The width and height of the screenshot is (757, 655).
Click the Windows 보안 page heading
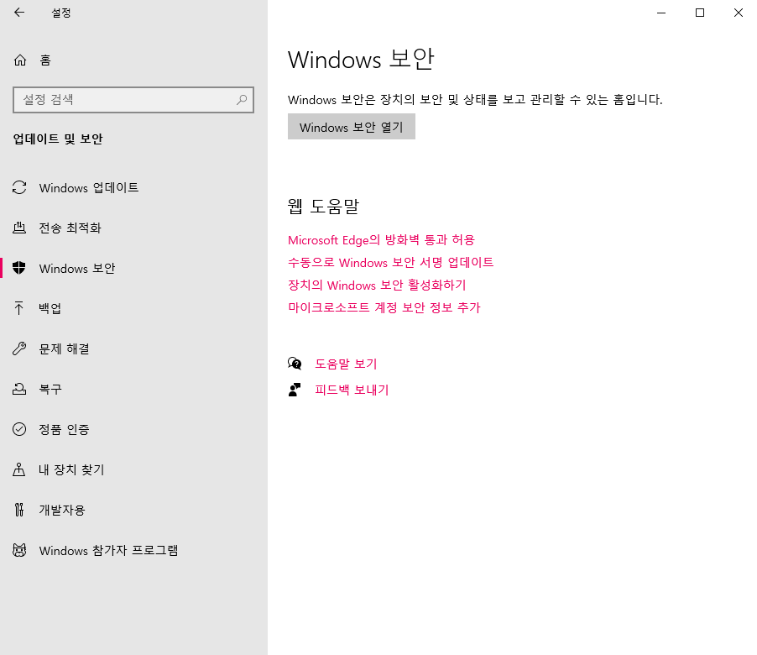click(x=361, y=60)
